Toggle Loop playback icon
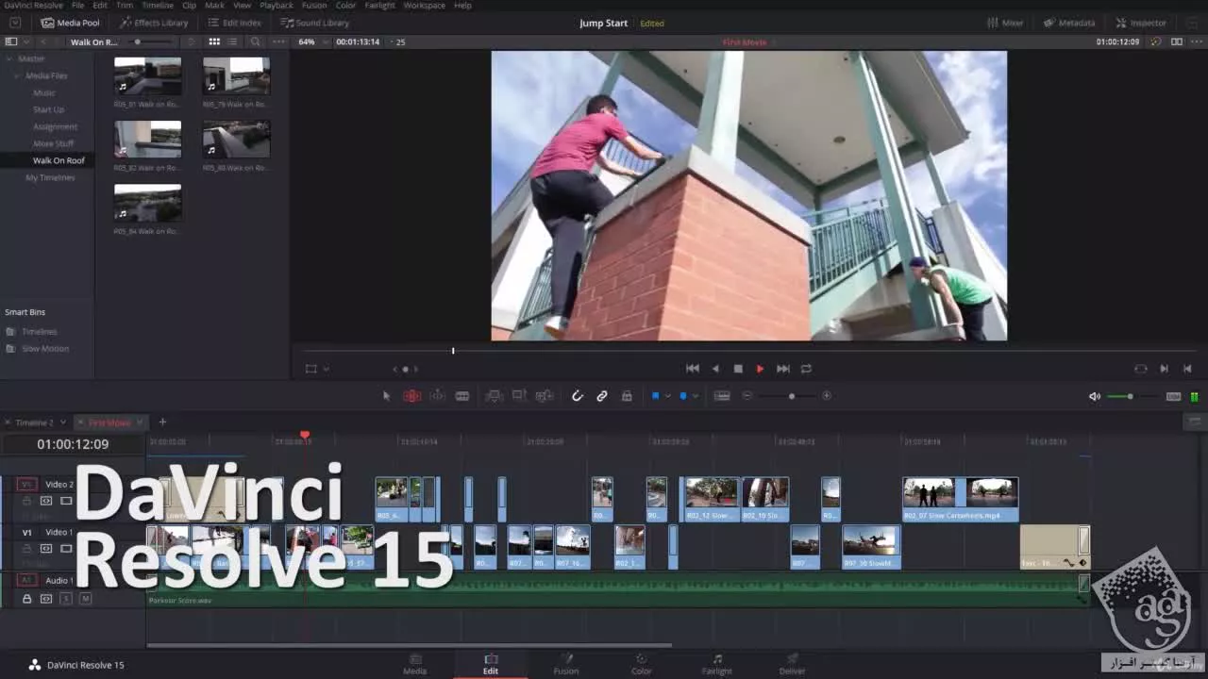Image resolution: width=1208 pixels, height=679 pixels. pos(806,369)
